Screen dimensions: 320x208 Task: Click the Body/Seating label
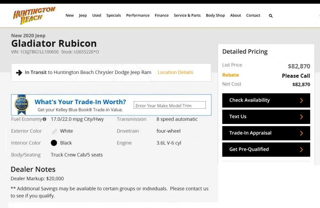[x=26, y=155]
